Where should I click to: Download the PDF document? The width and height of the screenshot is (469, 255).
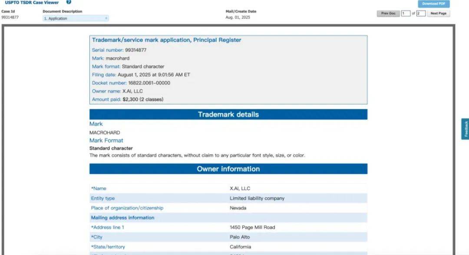[434, 3]
